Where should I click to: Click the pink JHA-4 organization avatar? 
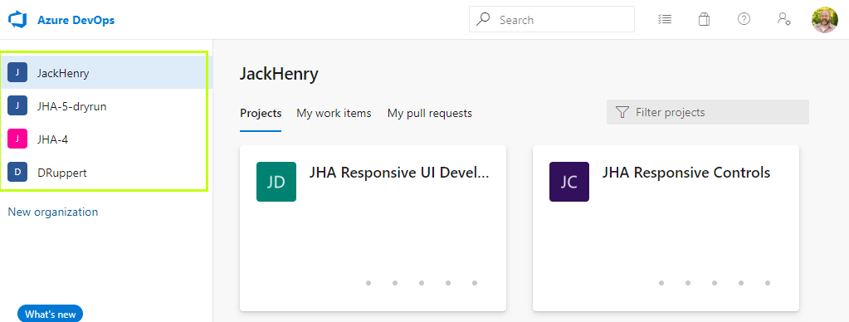click(17, 139)
